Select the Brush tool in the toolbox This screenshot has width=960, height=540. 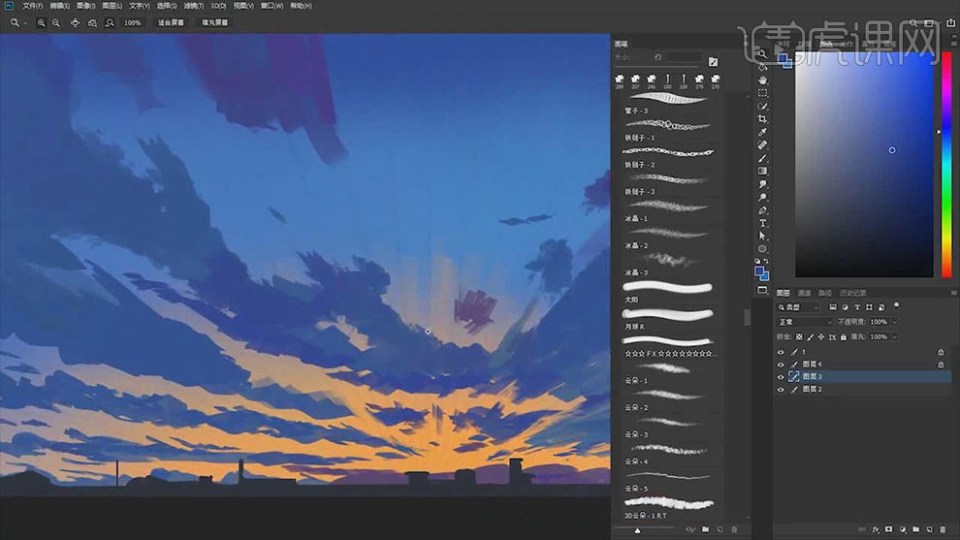[762, 158]
